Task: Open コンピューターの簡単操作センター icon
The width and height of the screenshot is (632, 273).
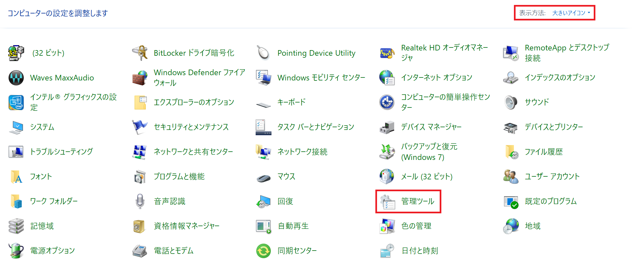Action: point(387,102)
